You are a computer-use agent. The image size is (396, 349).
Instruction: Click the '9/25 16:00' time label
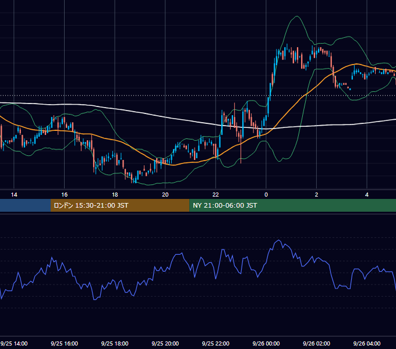coord(65,343)
